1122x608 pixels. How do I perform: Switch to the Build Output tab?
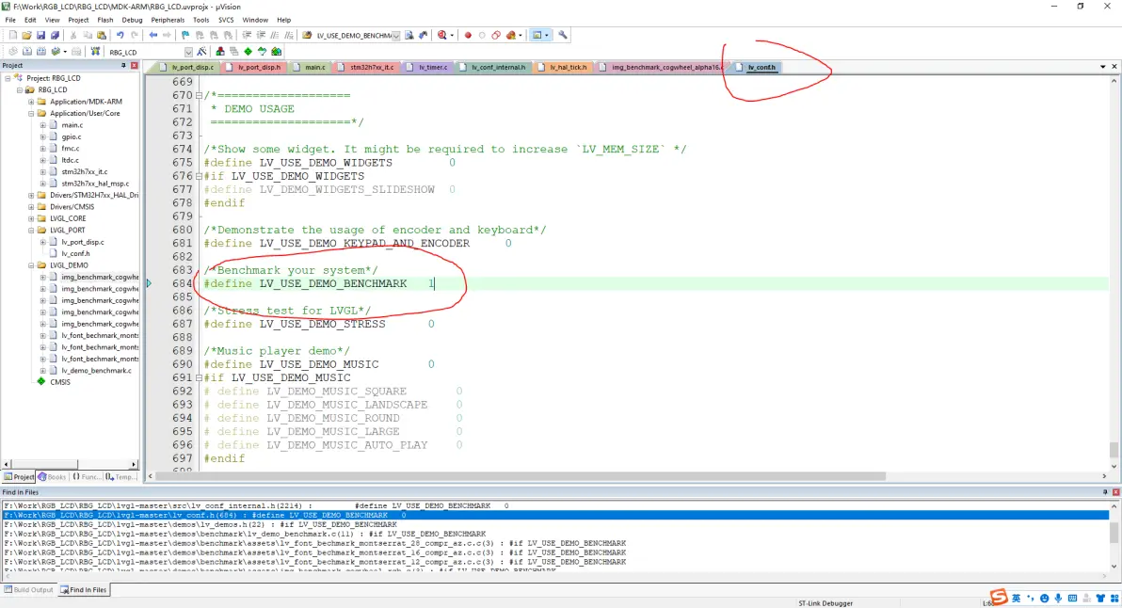click(28, 590)
